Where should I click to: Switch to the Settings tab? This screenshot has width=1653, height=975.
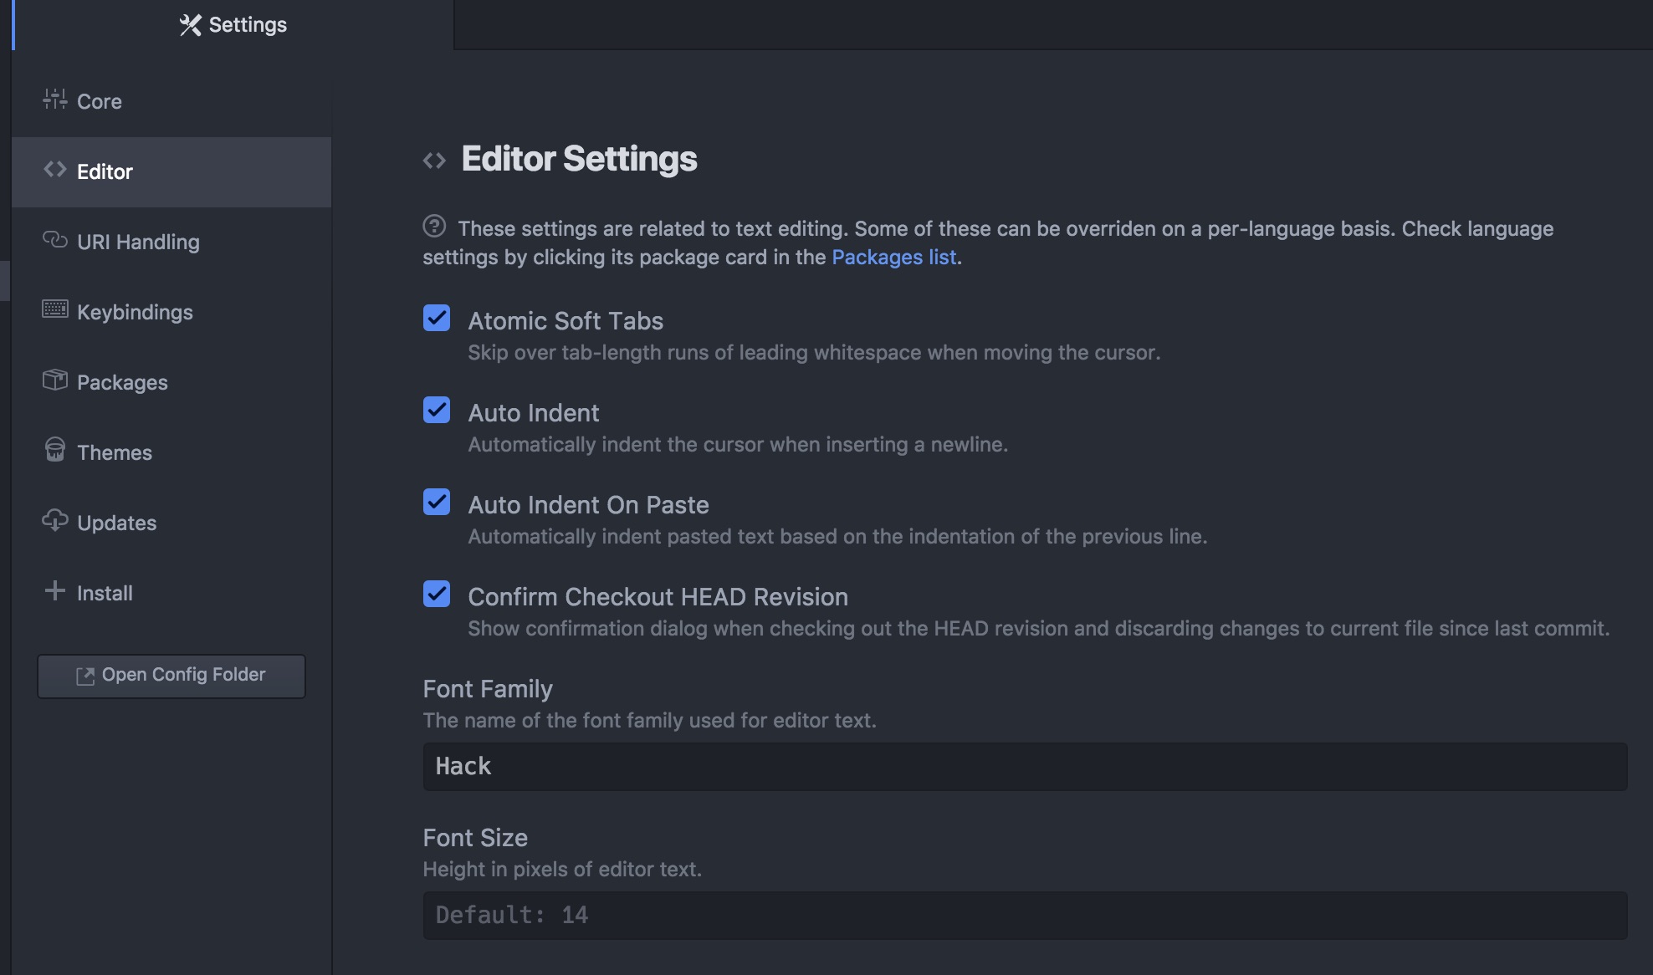[233, 25]
